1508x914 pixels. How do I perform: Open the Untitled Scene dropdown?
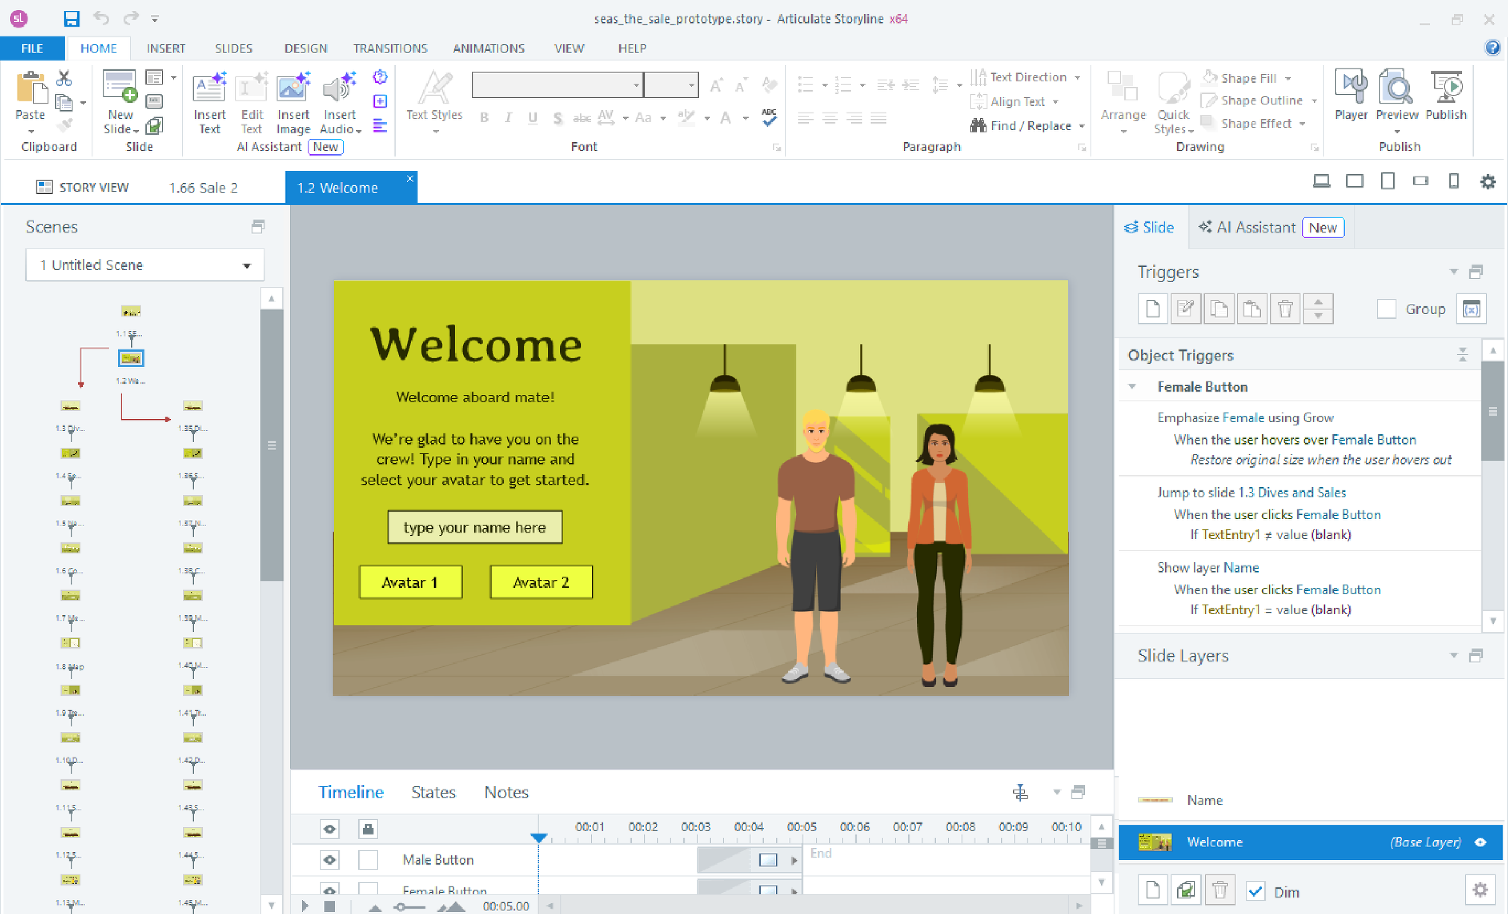coord(247,265)
